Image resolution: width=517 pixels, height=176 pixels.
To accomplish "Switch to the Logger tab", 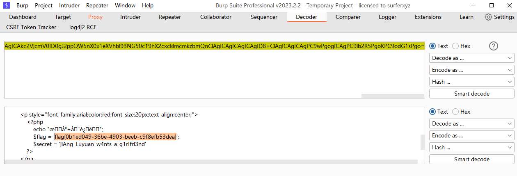I will click(387, 17).
